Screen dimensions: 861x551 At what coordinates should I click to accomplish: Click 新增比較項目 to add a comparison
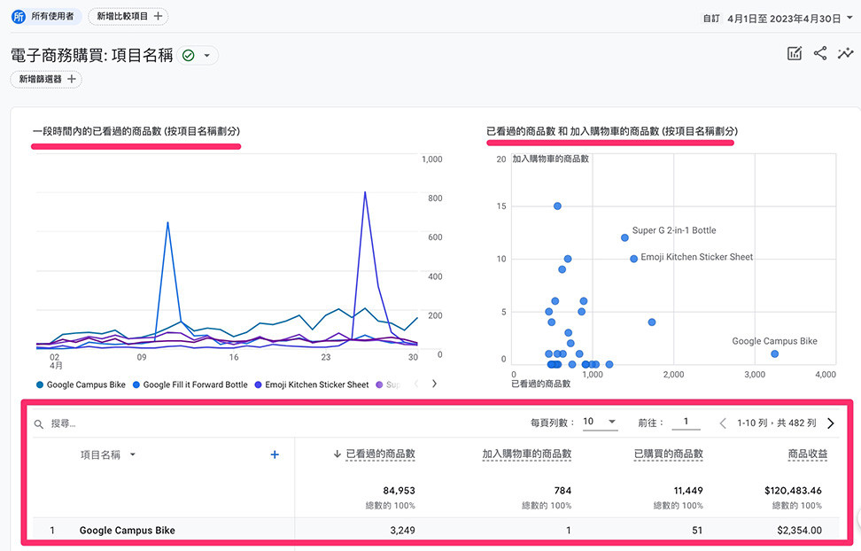128,17
